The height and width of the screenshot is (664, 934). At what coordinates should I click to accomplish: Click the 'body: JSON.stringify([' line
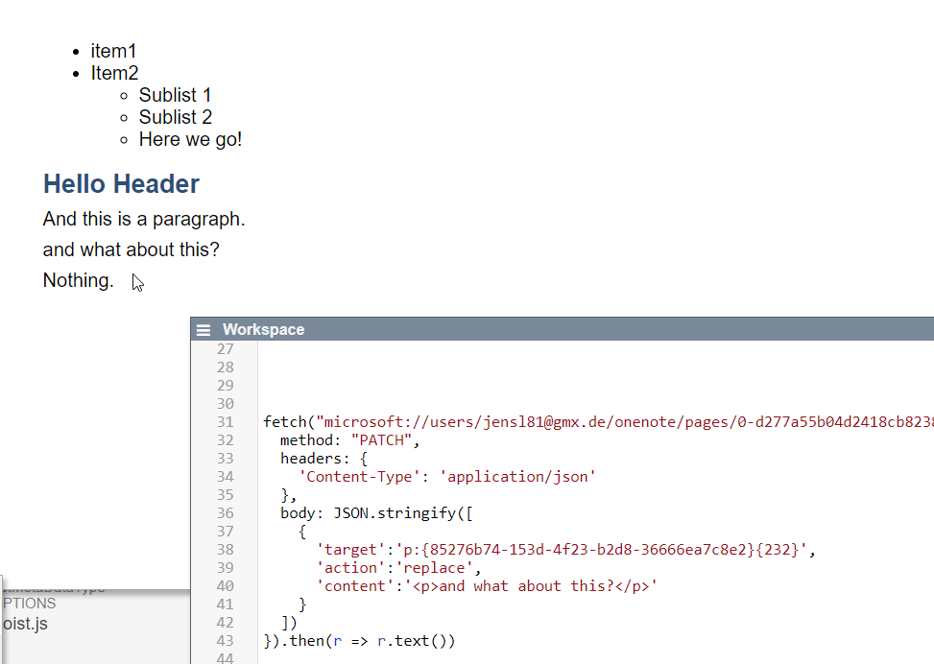pos(376,513)
